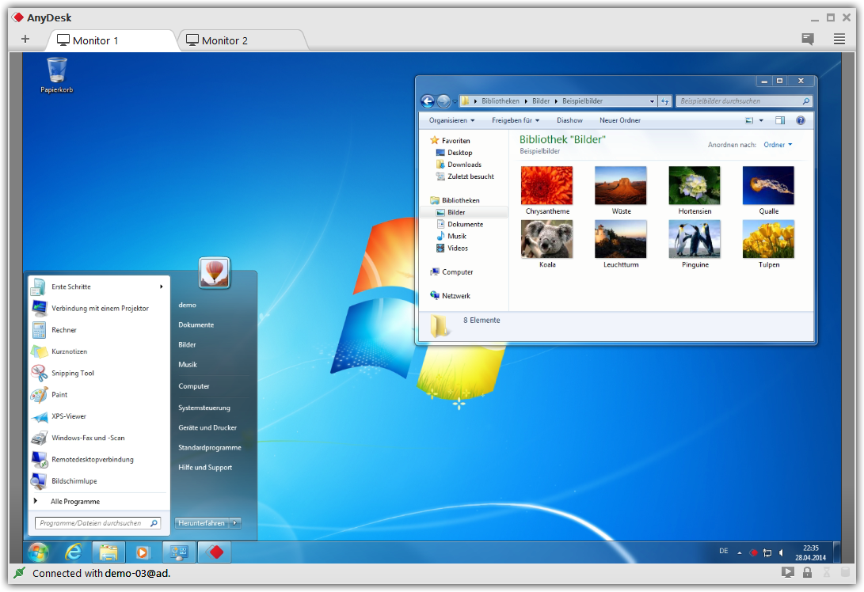Open the Pinguine image thumbnail

[694, 238]
